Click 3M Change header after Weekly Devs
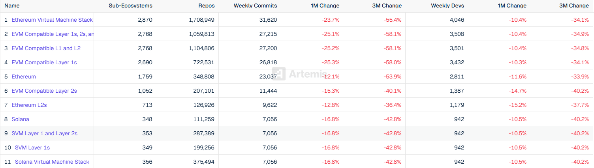594x168 pixels. [574, 6]
